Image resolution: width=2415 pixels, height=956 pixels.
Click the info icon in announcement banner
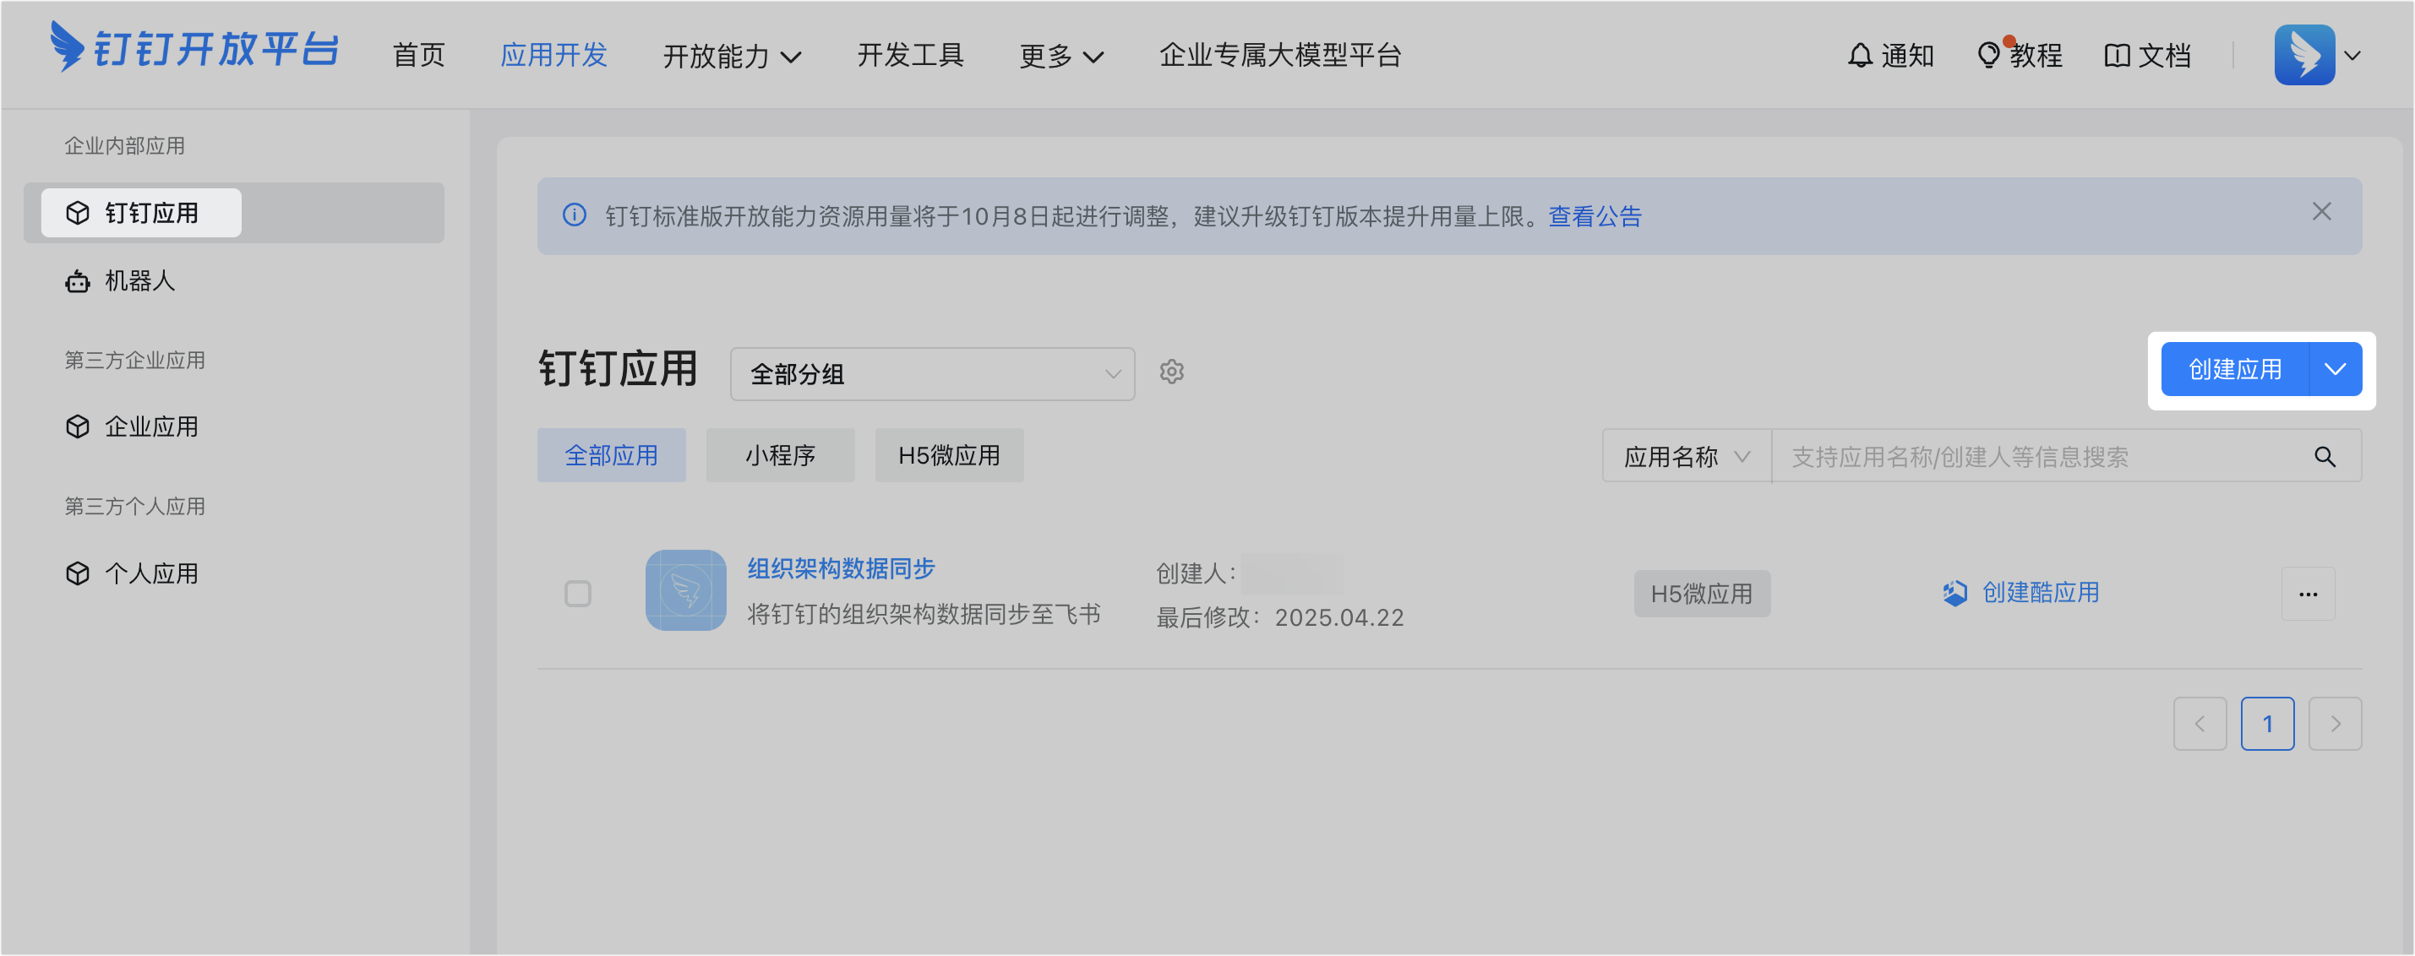pyautogui.click(x=575, y=215)
